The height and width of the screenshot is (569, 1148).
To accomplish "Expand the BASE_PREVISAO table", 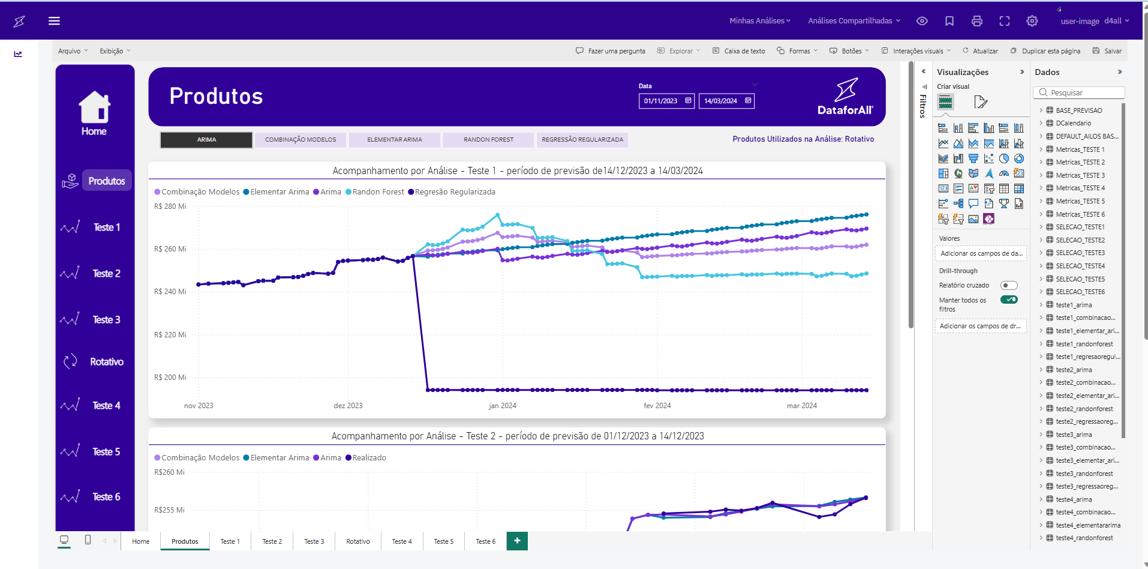I will (x=1041, y=110).
